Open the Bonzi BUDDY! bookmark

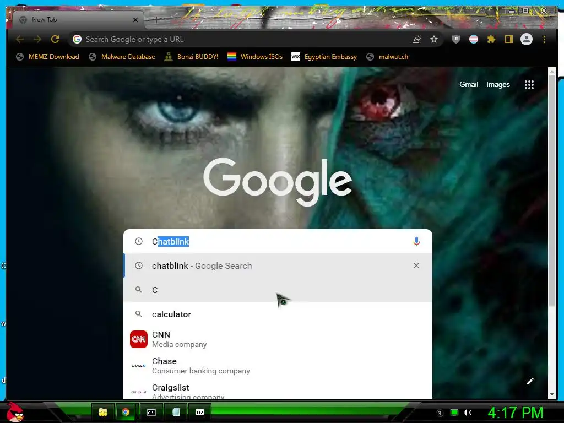[191, 57]
